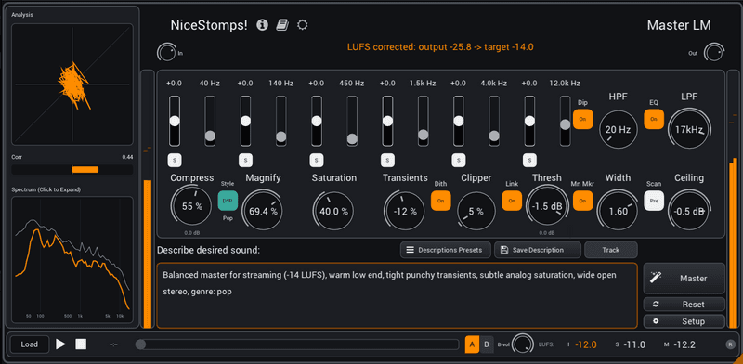
Task: Select the B comparison slot
Action: 486,344
